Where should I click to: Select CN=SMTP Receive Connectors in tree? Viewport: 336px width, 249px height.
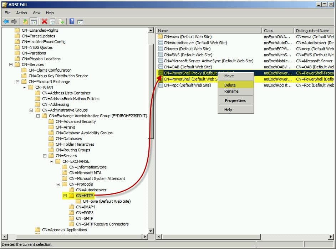click(102, 224)
